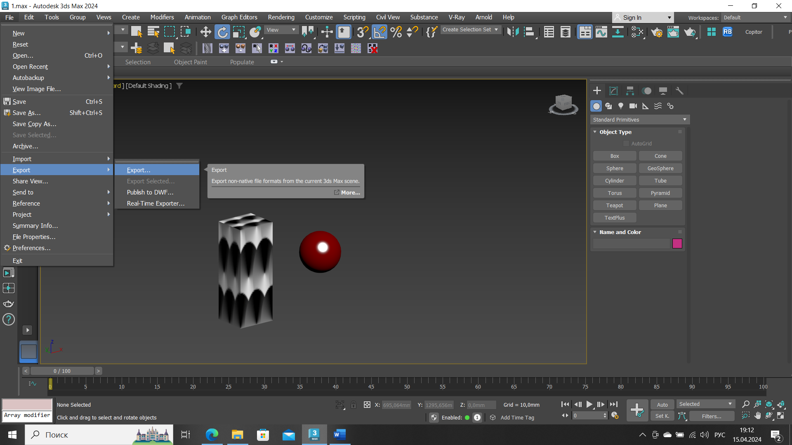Select the Space Warps category icon
Image resolution: width=792 pixels, height=445 pixels.
click(x=658, y=106)
